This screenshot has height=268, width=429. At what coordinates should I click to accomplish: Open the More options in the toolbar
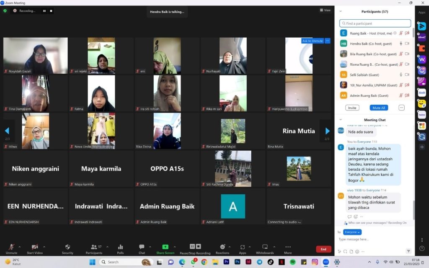click(x=288, y=249)
